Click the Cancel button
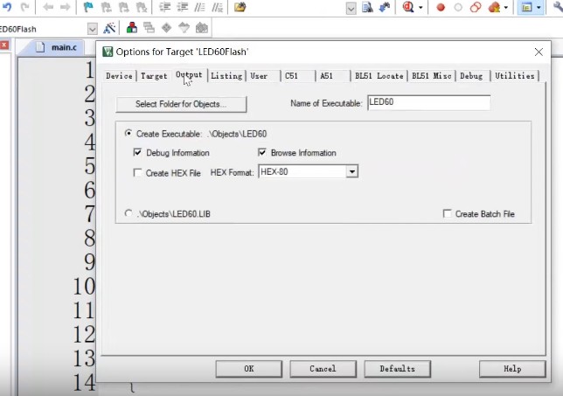Screen dimensions: 563x396 323,369
